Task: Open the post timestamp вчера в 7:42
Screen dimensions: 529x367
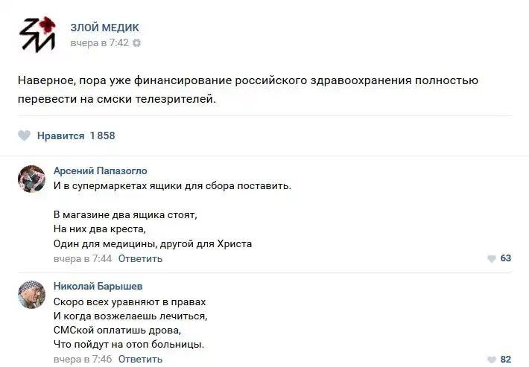Action: [x=99, y=43]
